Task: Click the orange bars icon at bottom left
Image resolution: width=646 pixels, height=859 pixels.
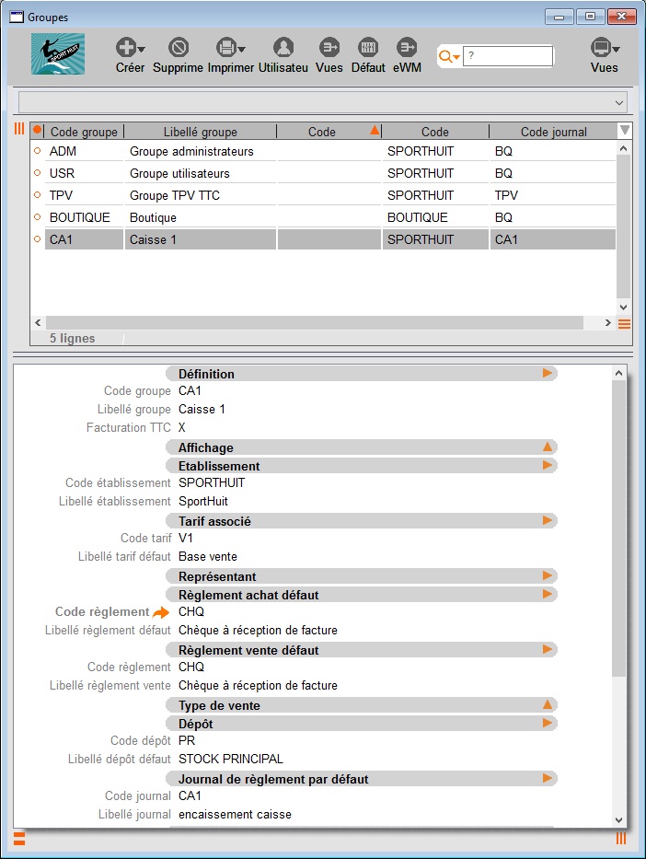Action: [18, 838]
